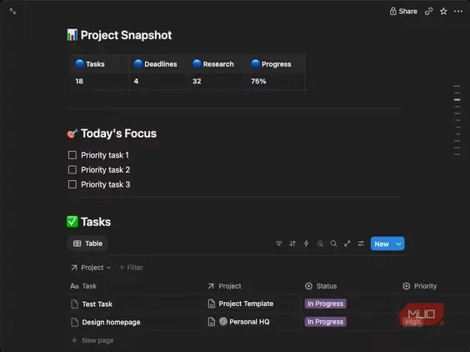
Task: Change Test Task's In Progress status
Action: tap(325, 304)
